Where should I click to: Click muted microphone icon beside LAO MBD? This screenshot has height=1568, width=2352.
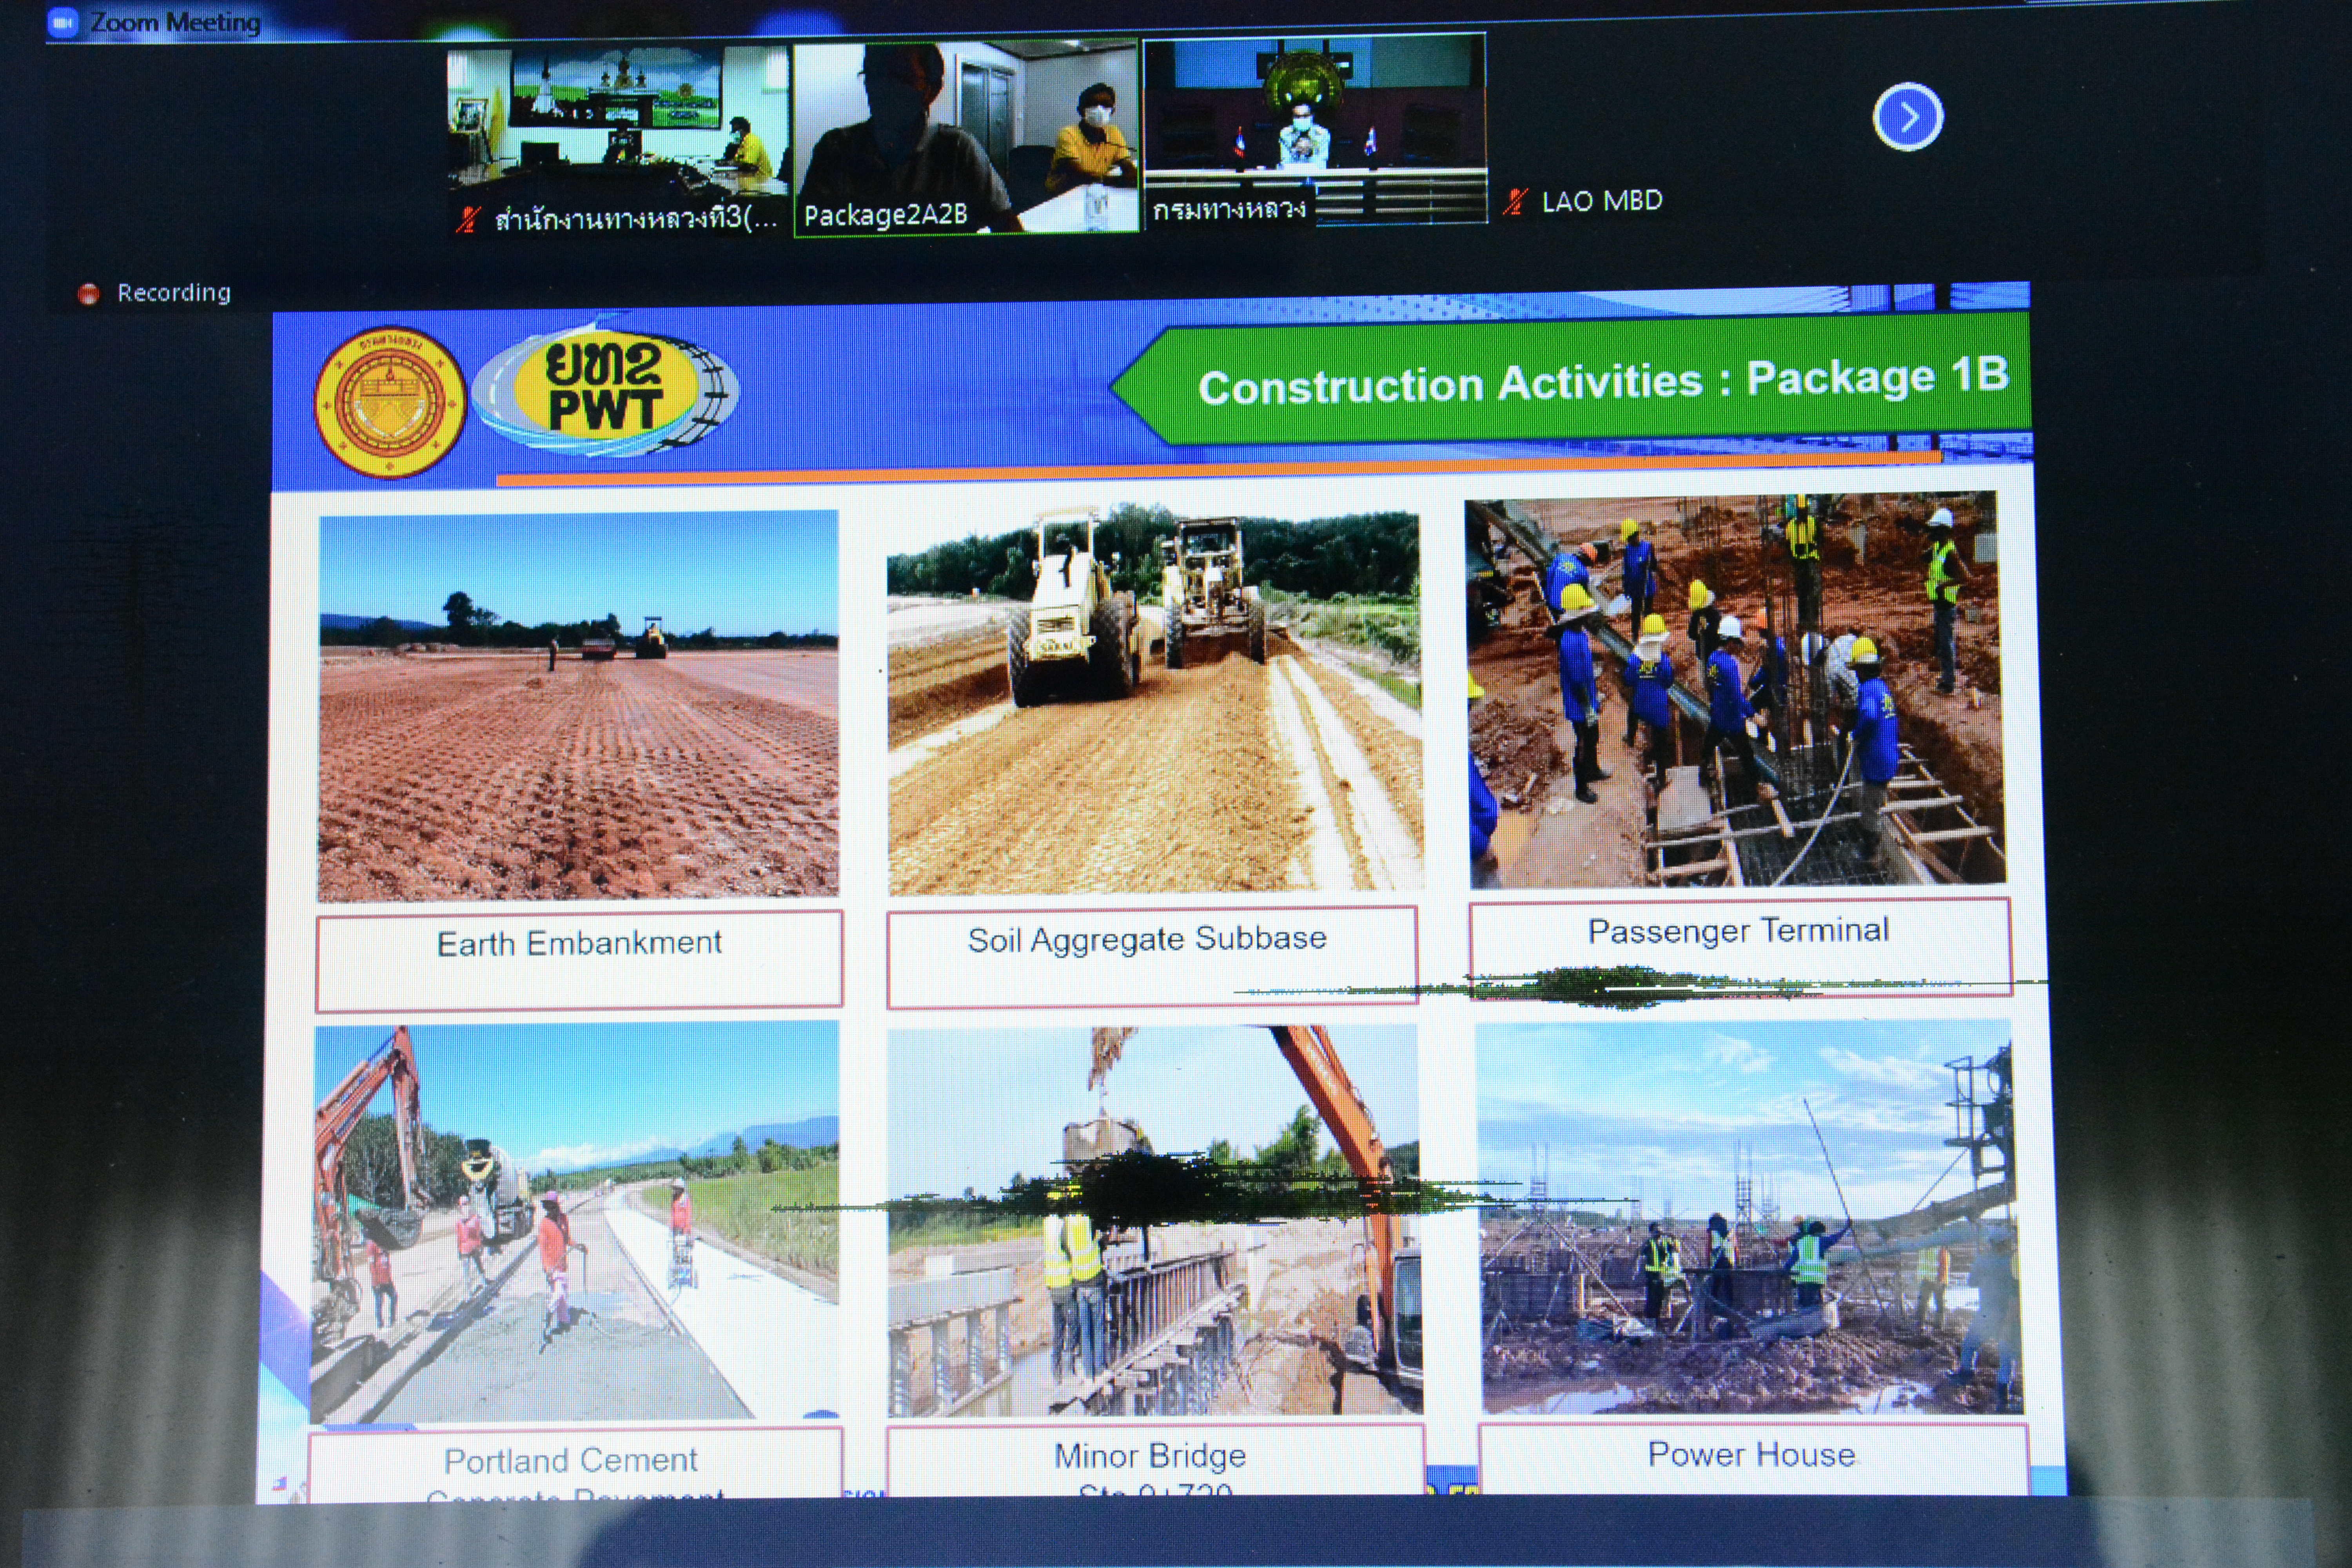point(1515,202)
